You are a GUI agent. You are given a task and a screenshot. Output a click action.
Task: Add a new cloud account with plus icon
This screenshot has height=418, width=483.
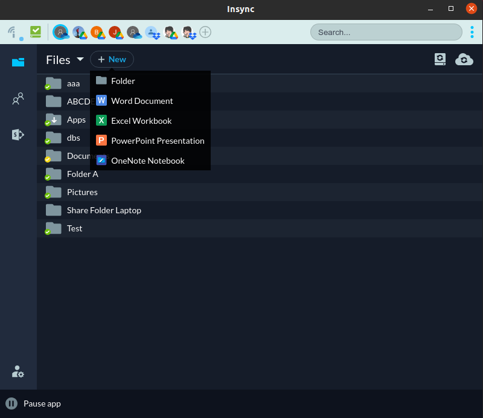point(205,32)
